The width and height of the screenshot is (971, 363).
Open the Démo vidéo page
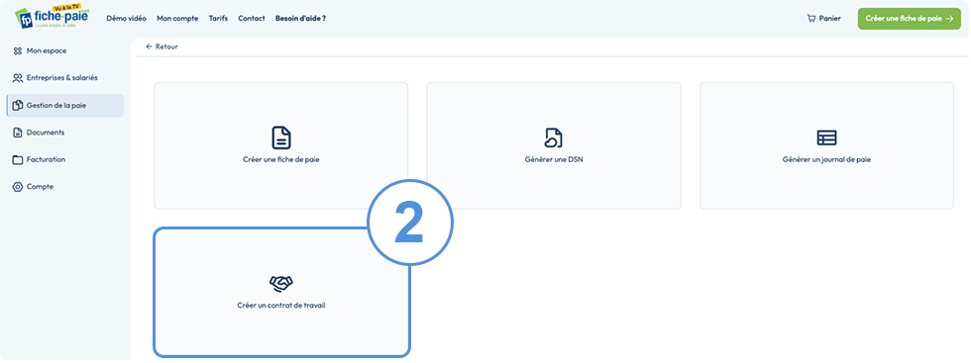coord(127,19)
